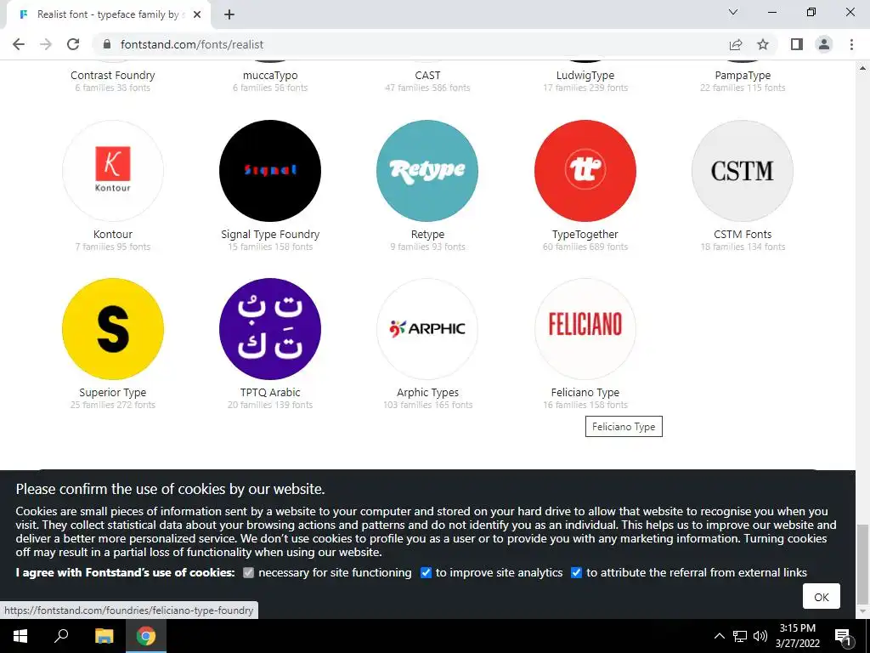Click the Retype name link

coord(427,235)
